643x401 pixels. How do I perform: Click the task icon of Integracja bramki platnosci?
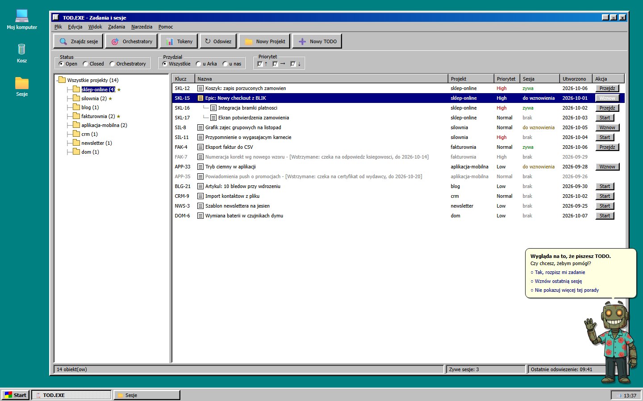(x=213, y=108)
